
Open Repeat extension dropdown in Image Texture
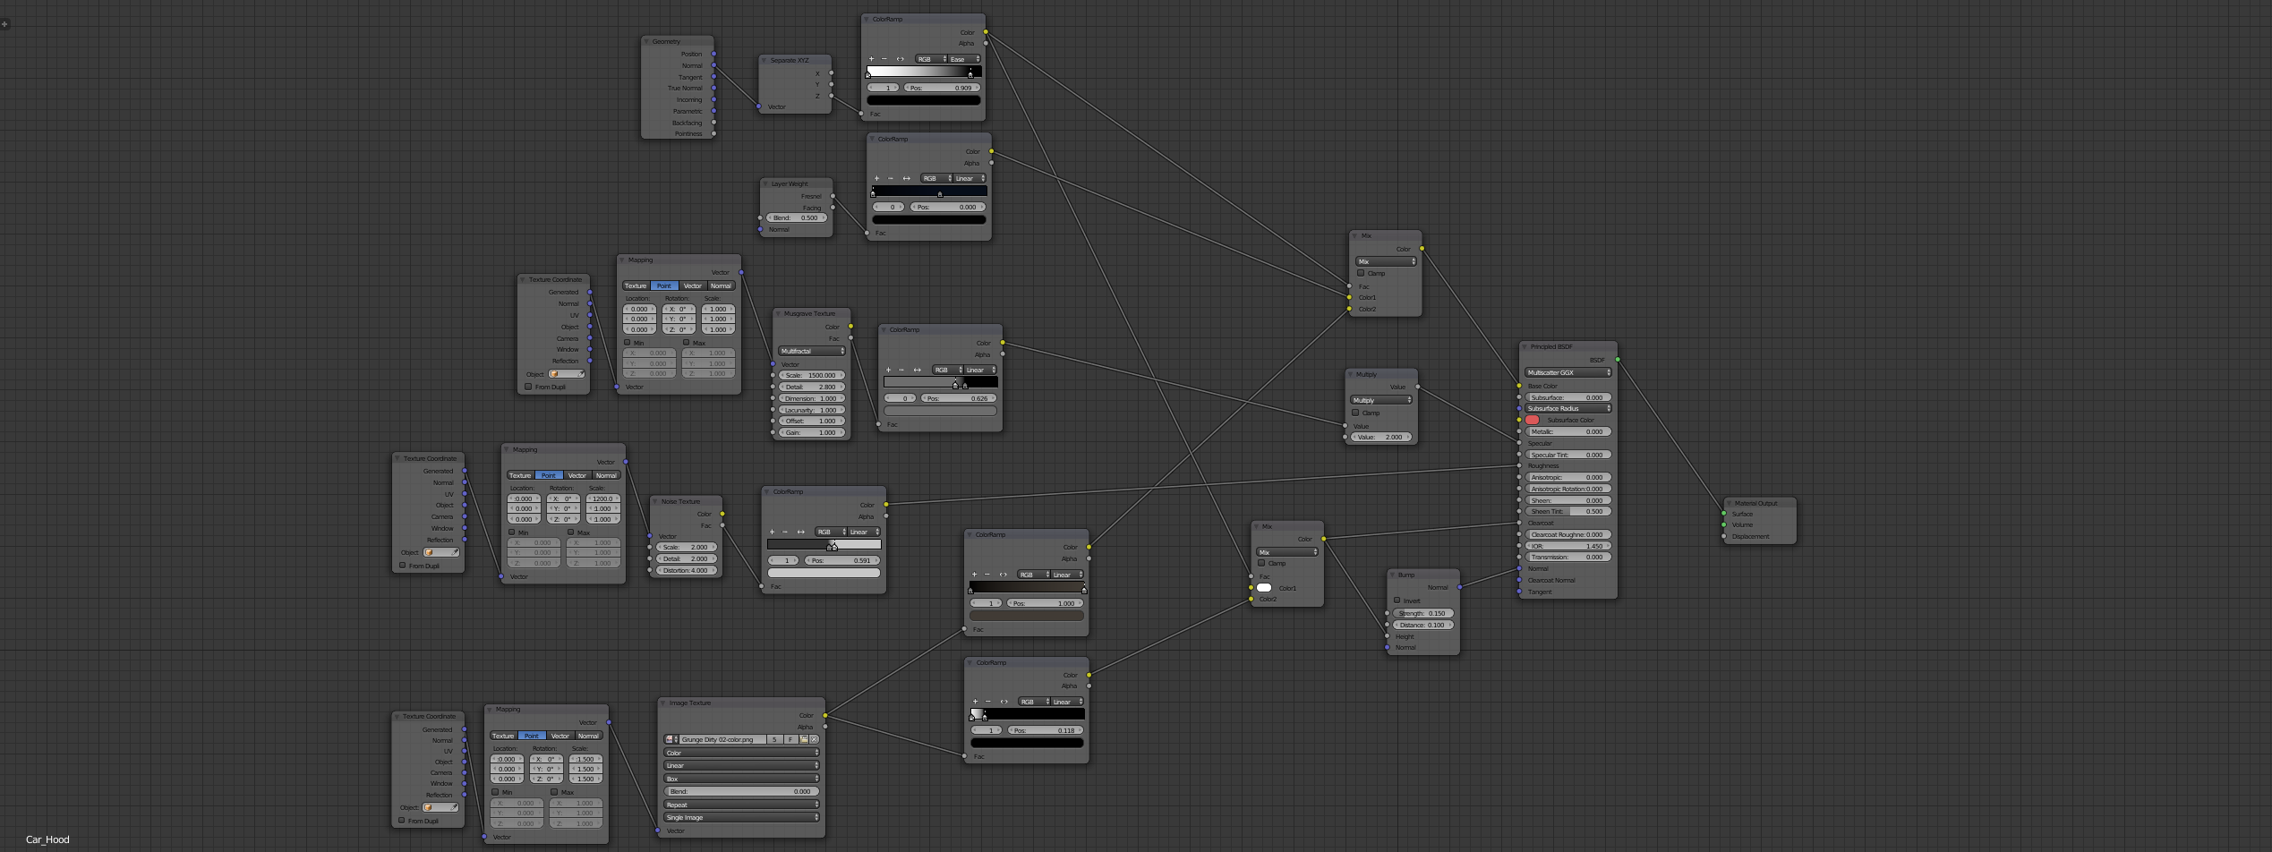[741, 805]
